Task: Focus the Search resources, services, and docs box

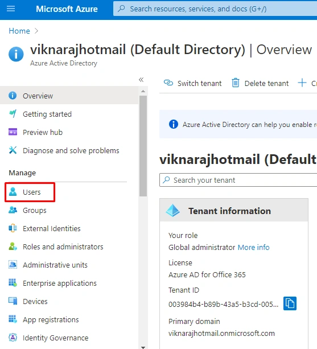Action: tap(215, 9)
